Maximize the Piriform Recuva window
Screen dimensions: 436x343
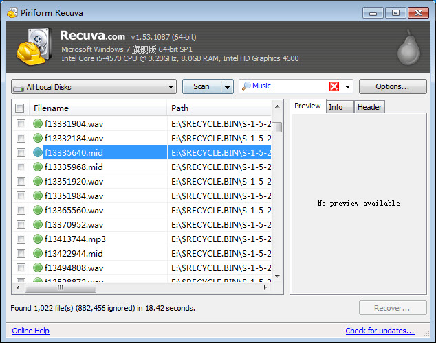point(395,13)
